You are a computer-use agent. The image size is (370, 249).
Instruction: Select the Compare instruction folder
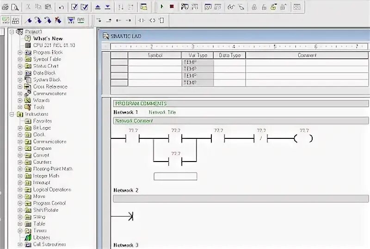(42, 149)
